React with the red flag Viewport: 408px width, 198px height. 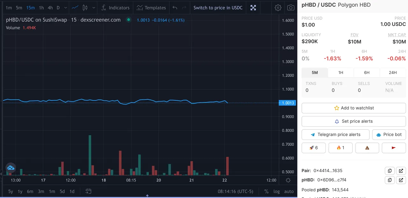tap(394, 148)
